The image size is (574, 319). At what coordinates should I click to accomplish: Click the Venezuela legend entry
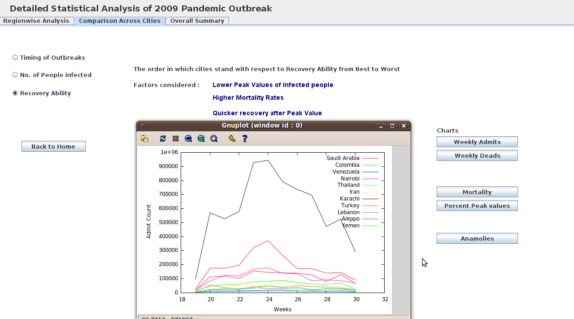click(346, 172)
